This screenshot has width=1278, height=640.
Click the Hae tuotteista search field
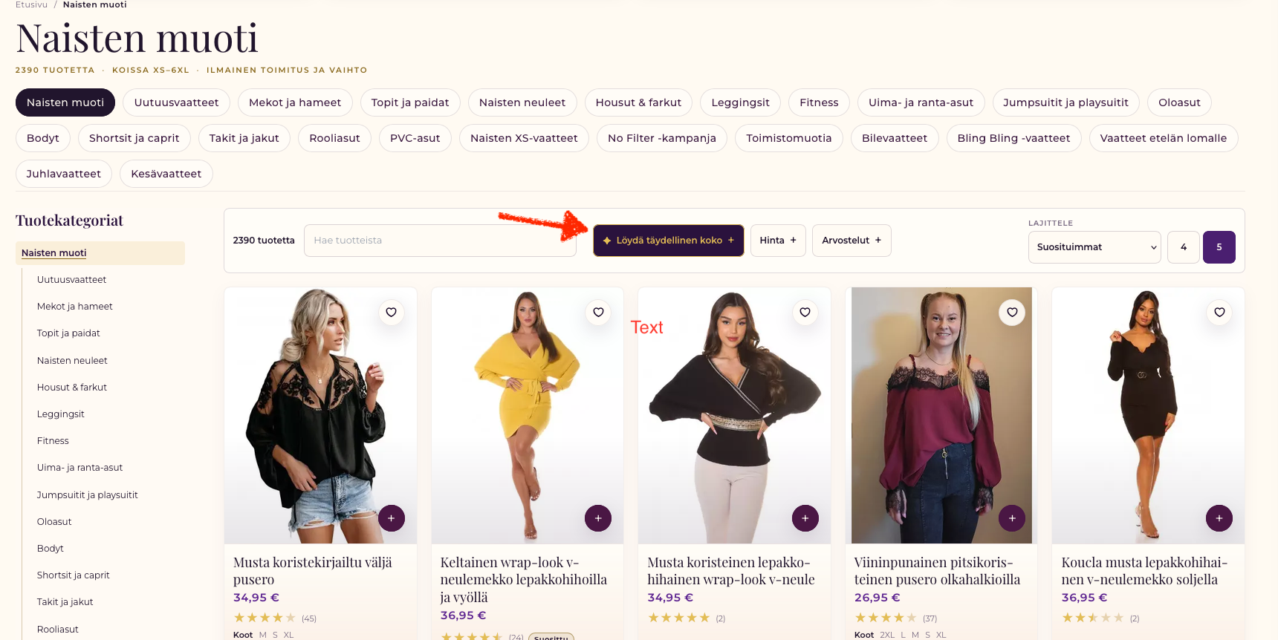[x=440, y=241]
